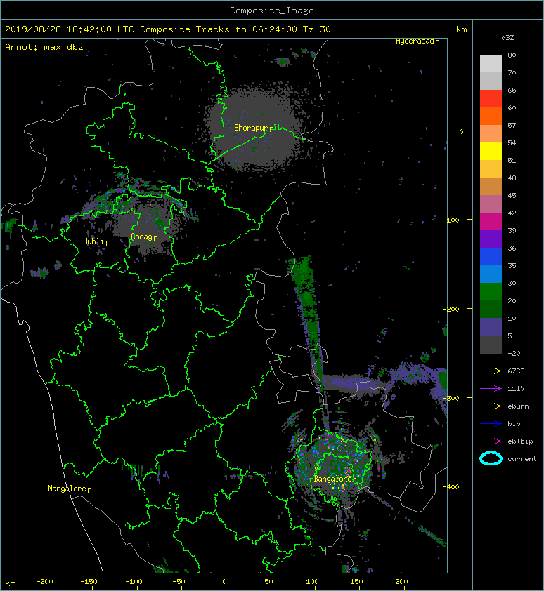Click the Hubli city label
544x591 pixels.
pyautogui.click(x=96, y=241)
